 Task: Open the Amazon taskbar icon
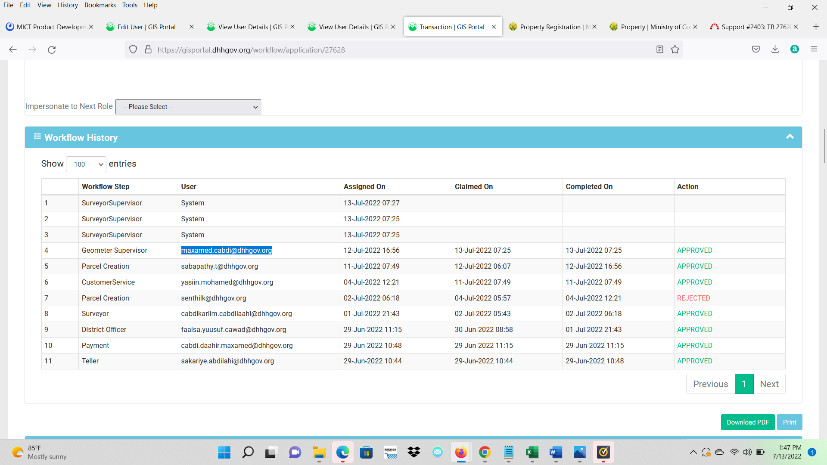(390, 452)
